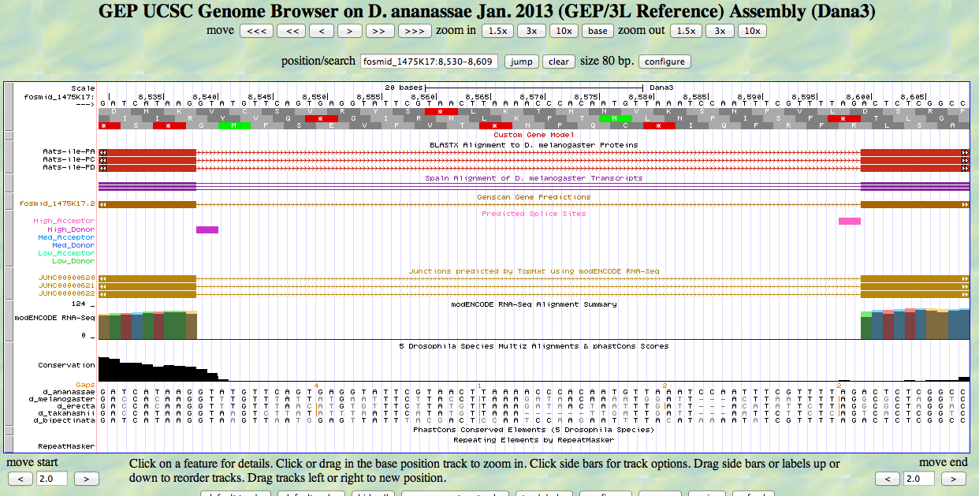Click the >> move button
Viewport: 979px width, 496px height.
point(379,31)
